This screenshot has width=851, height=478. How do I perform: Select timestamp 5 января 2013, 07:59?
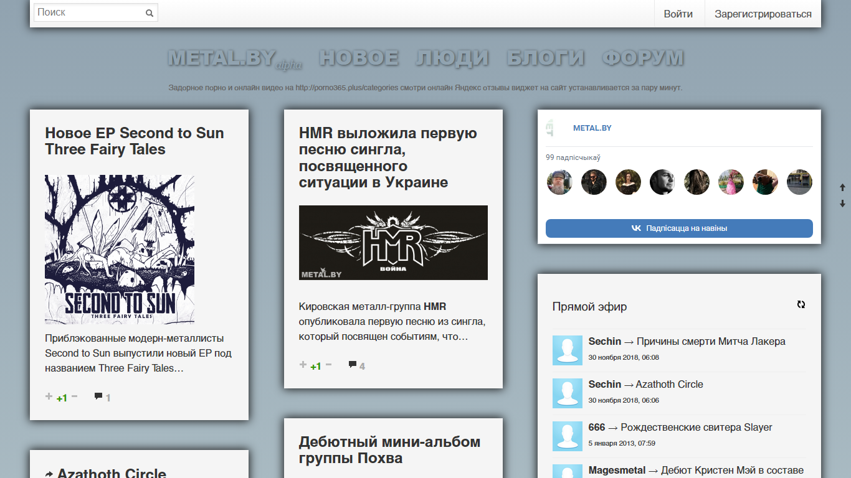tap(622, 443)
